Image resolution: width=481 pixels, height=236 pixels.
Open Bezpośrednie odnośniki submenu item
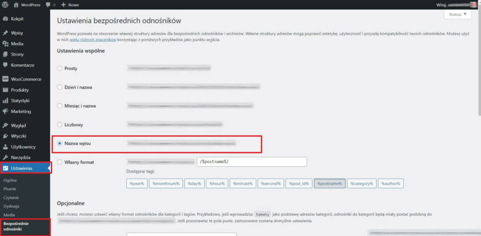(x=16, y=226)
